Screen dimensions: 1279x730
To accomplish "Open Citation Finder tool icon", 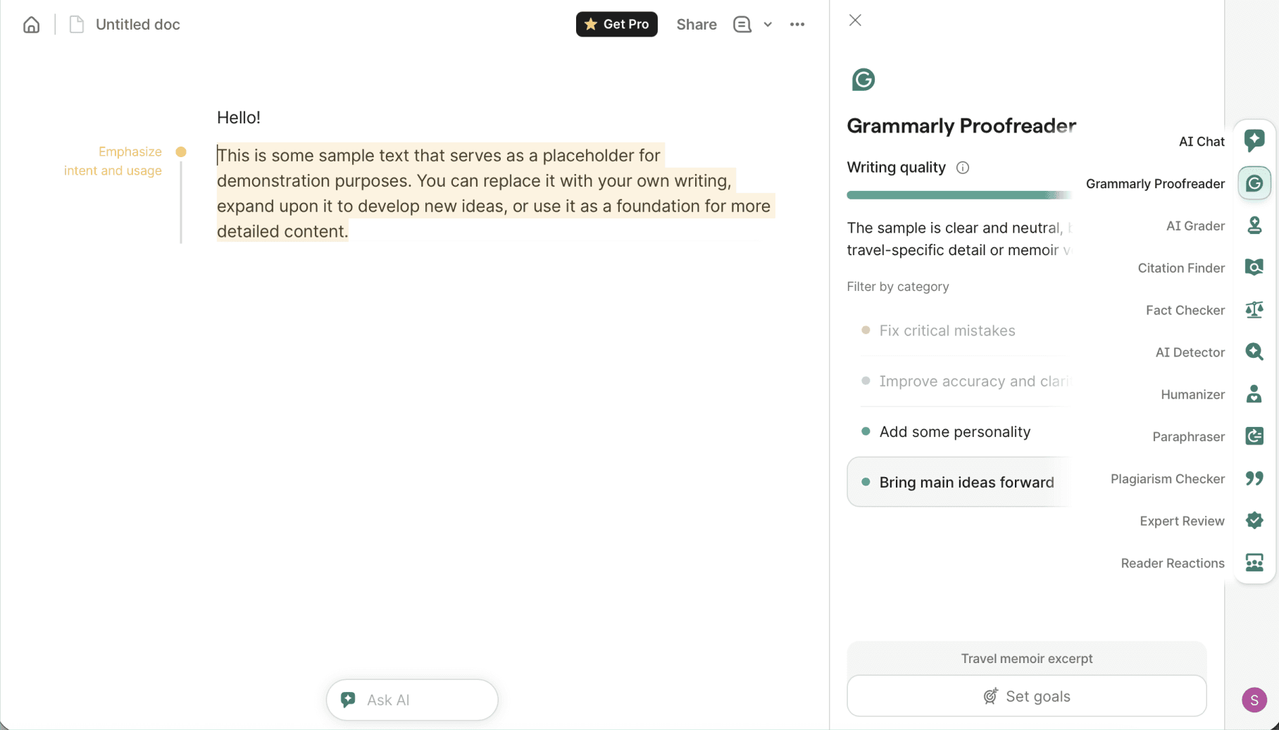I will 1254,268.
